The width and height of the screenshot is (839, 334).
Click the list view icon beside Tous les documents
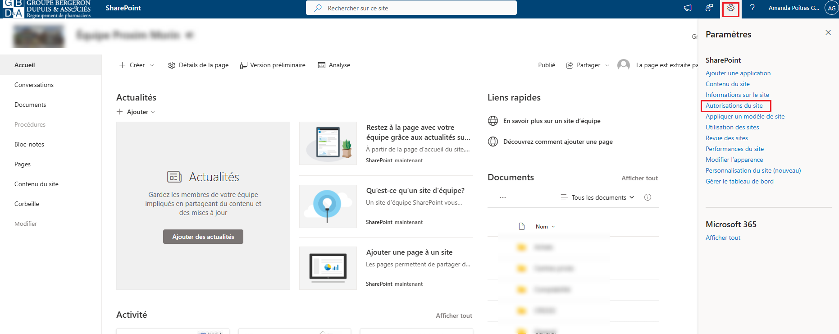564,197
